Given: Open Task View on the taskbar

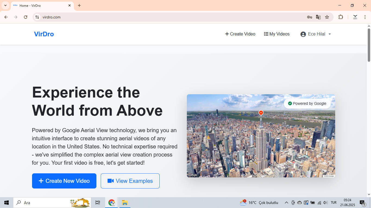Looking at the screenshot, I should point(98,203).
